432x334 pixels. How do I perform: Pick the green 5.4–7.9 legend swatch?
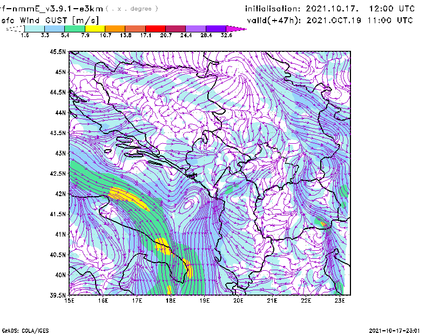[x=75, y=29]
